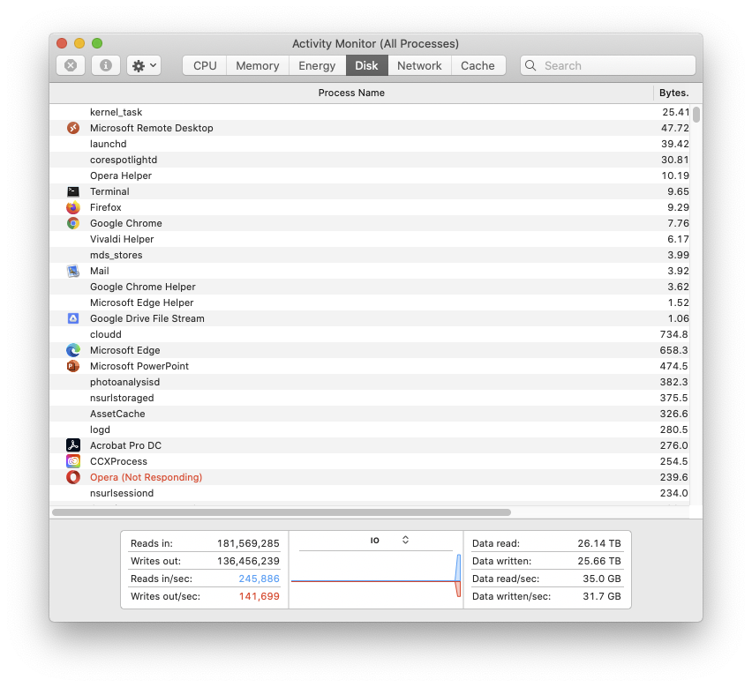Click the horizontal scrollbar below process list
This screenshot has height=687, width=752.
coord(281,512)
